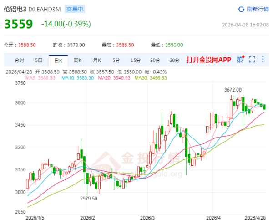Click the chart low label 2979.50
Screen dimensions: 273x220
[x=89, y=199]
